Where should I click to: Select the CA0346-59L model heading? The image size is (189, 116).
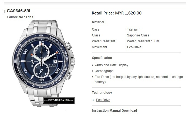(19, 11)
